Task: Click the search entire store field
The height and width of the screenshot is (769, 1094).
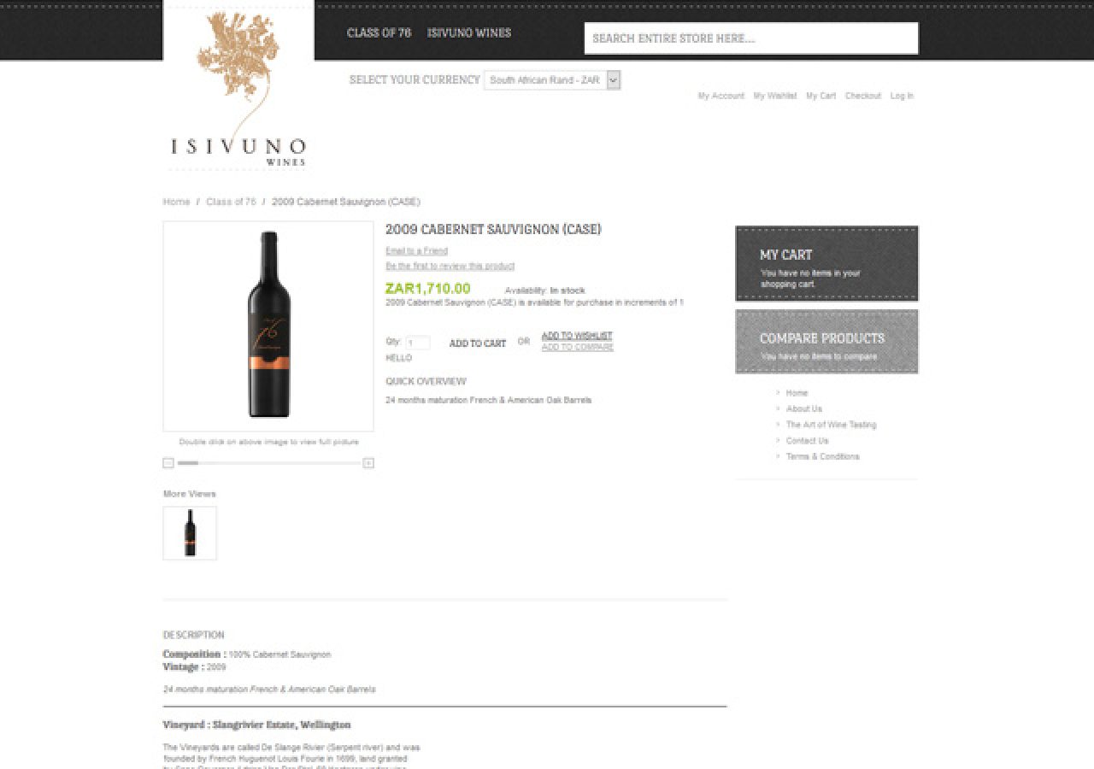Action: tap(751, 38)
